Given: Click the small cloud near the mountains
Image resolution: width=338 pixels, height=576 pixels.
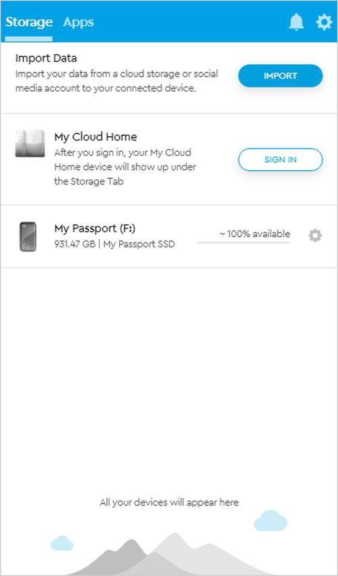Looking at the screenshot, I should pyautogui.click(x=62, y=543).
